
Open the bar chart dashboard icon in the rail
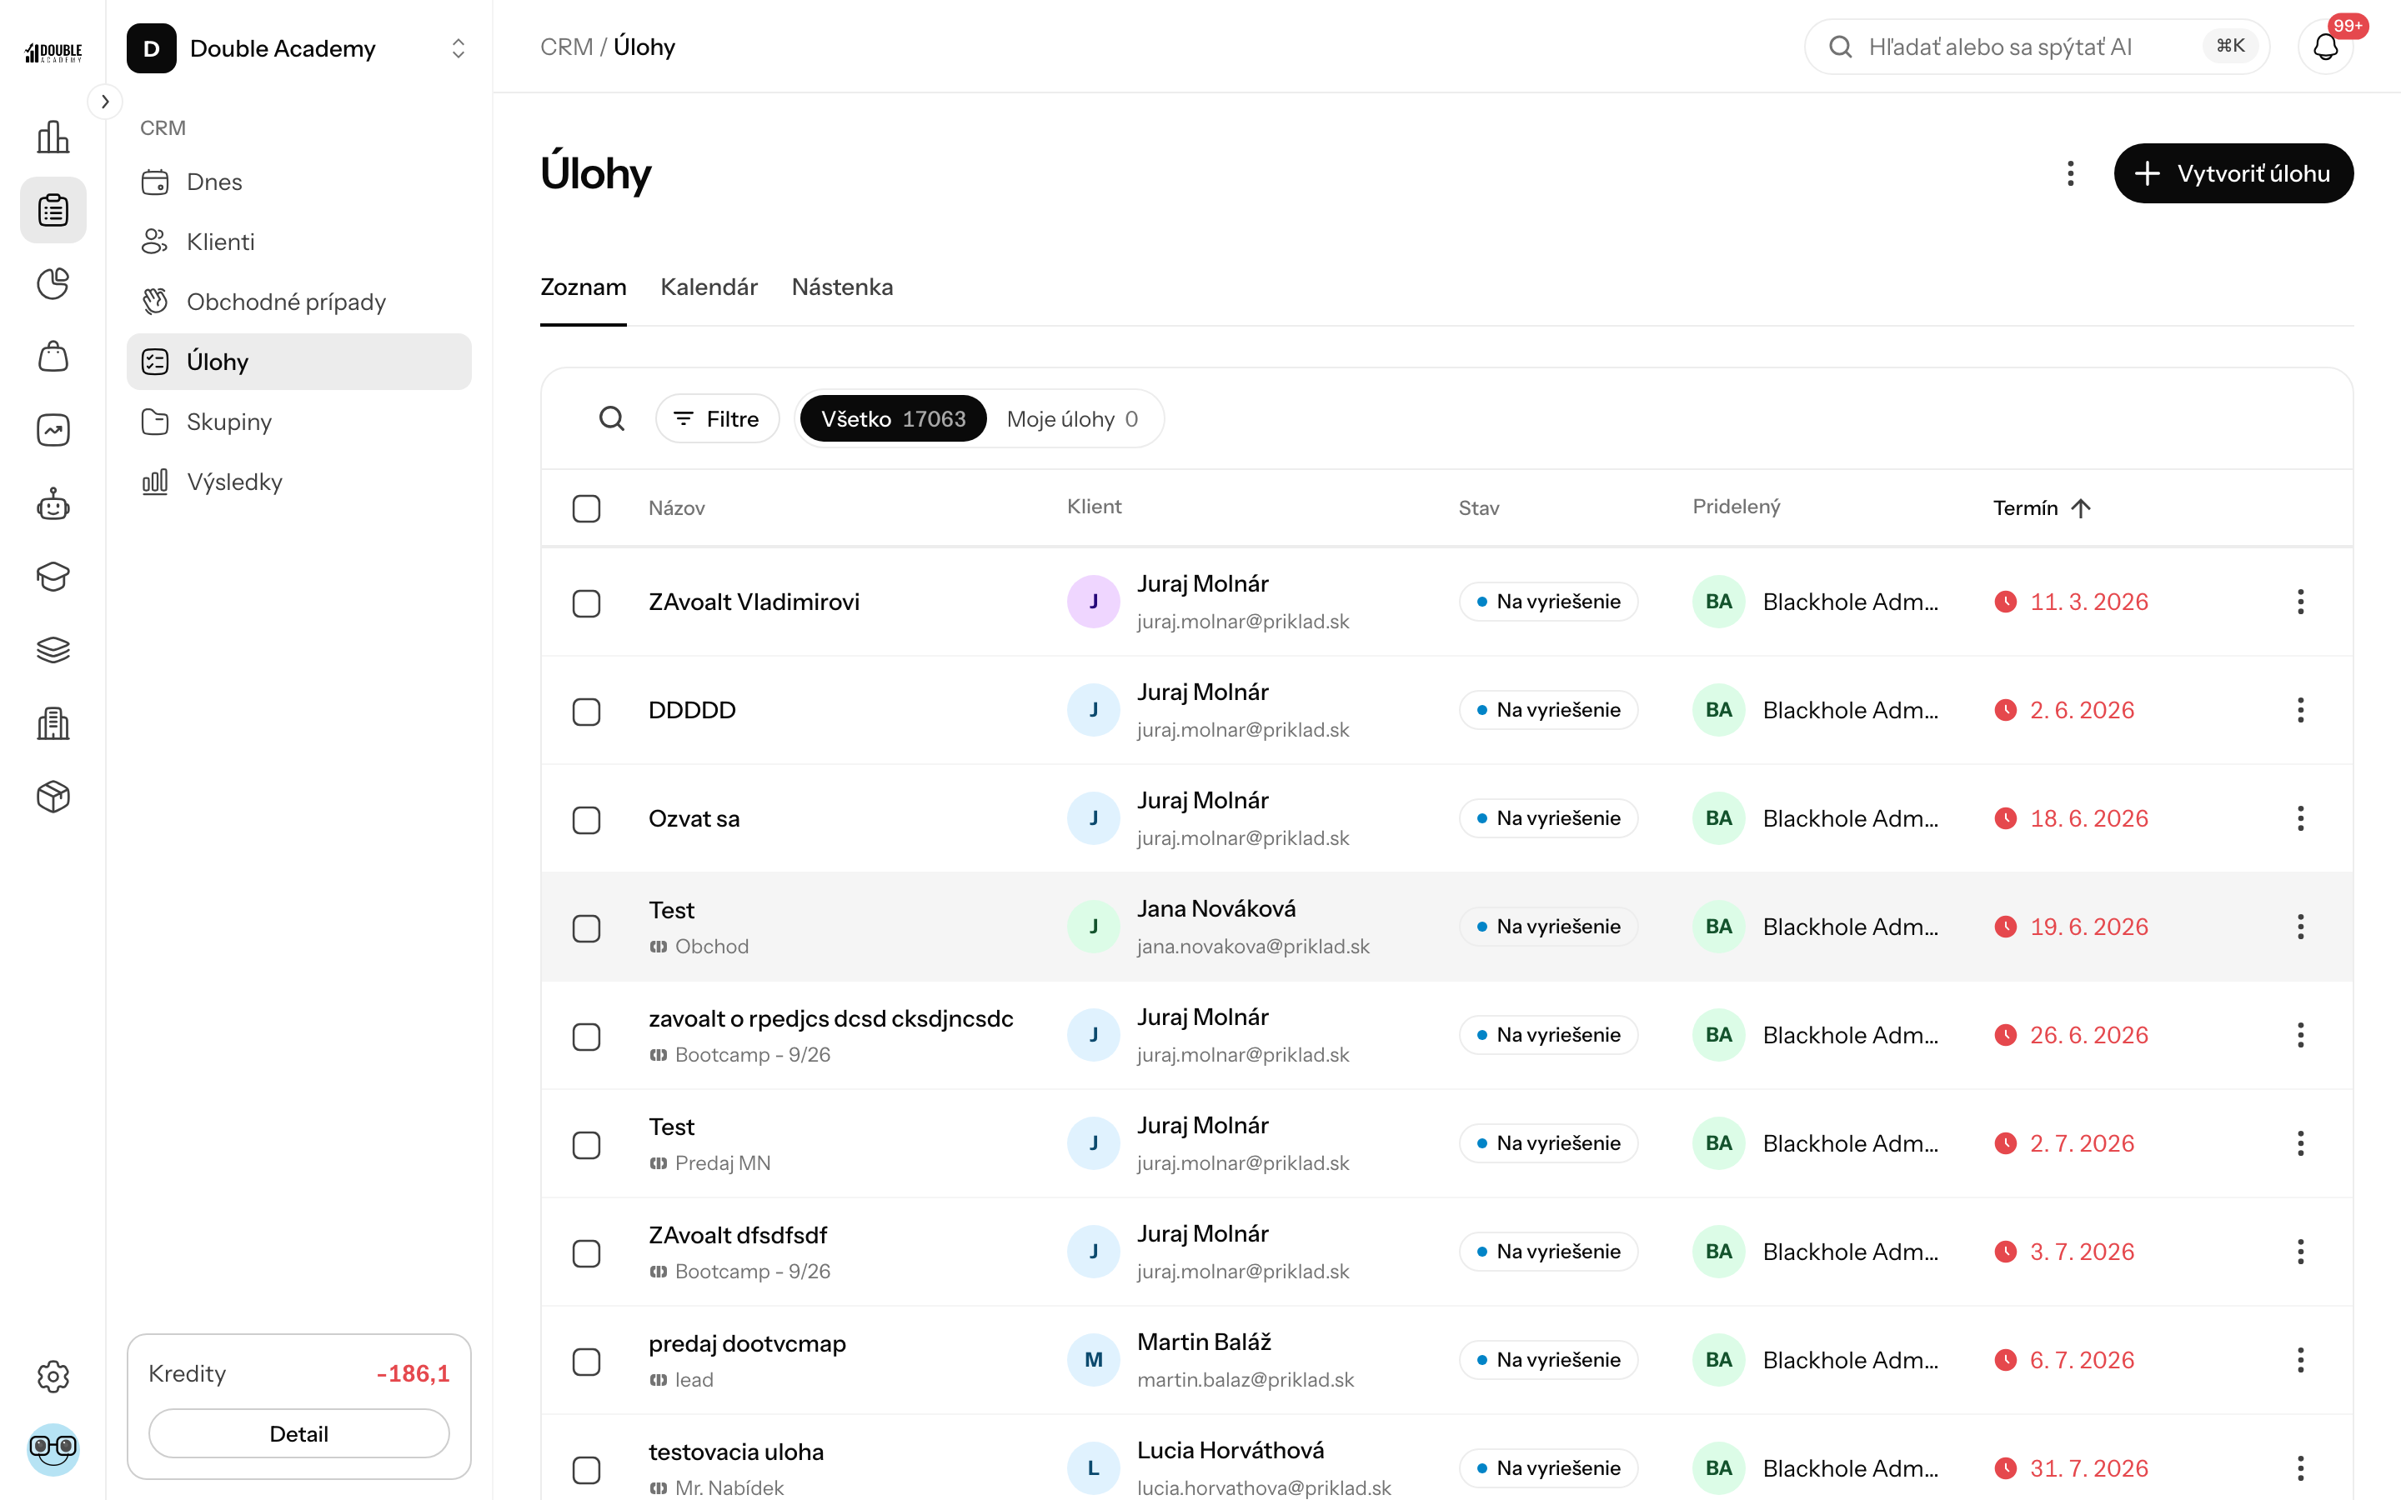pos(53,137)
